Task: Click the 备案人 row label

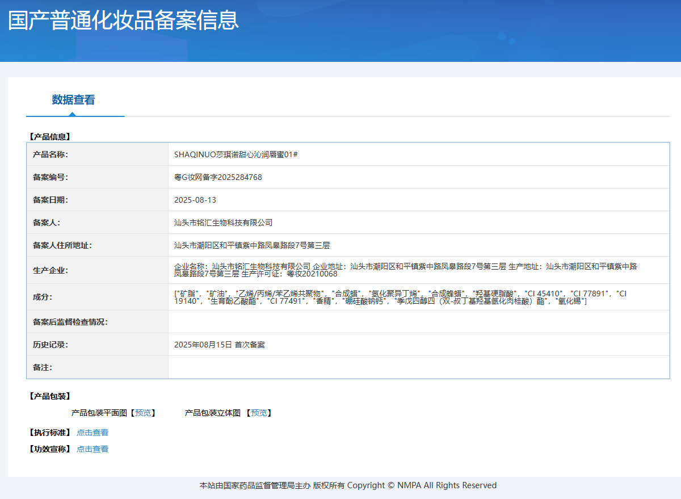Action: click(47, 223)
